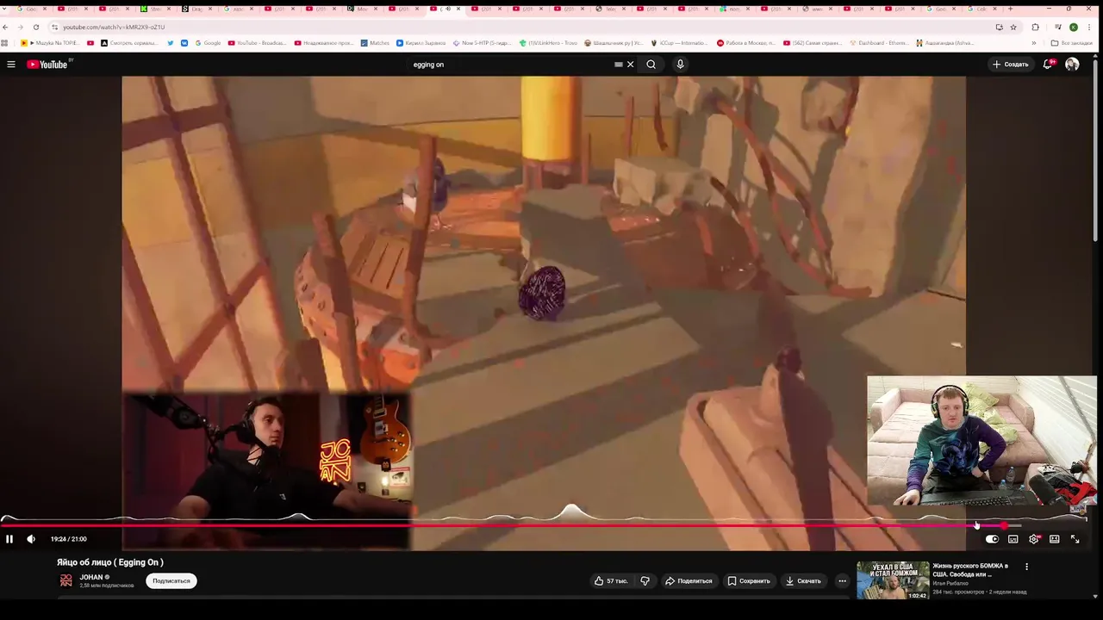The height and width of the screenshot is (620, 1103).
Task: Seek on the red video progress bar
Action: pyautogui.click(x=502, y=525)
